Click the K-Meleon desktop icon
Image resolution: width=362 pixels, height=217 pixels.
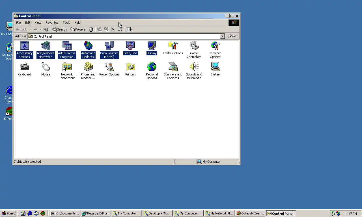point(9,114)
